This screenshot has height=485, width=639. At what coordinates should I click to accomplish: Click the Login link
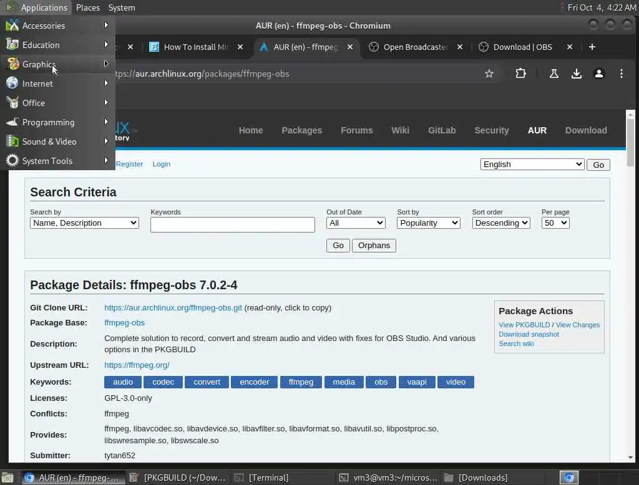point(162,164)
